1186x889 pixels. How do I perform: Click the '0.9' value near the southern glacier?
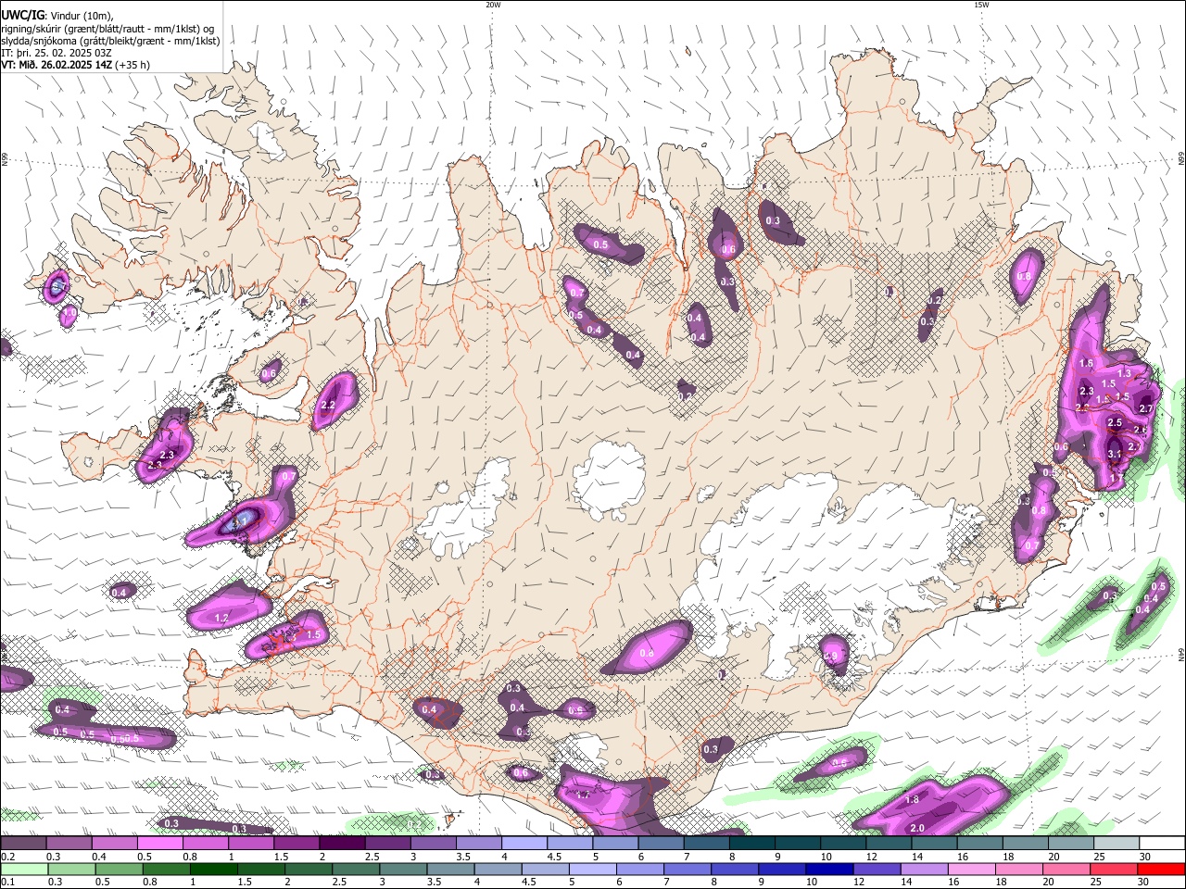coord(830,657)
